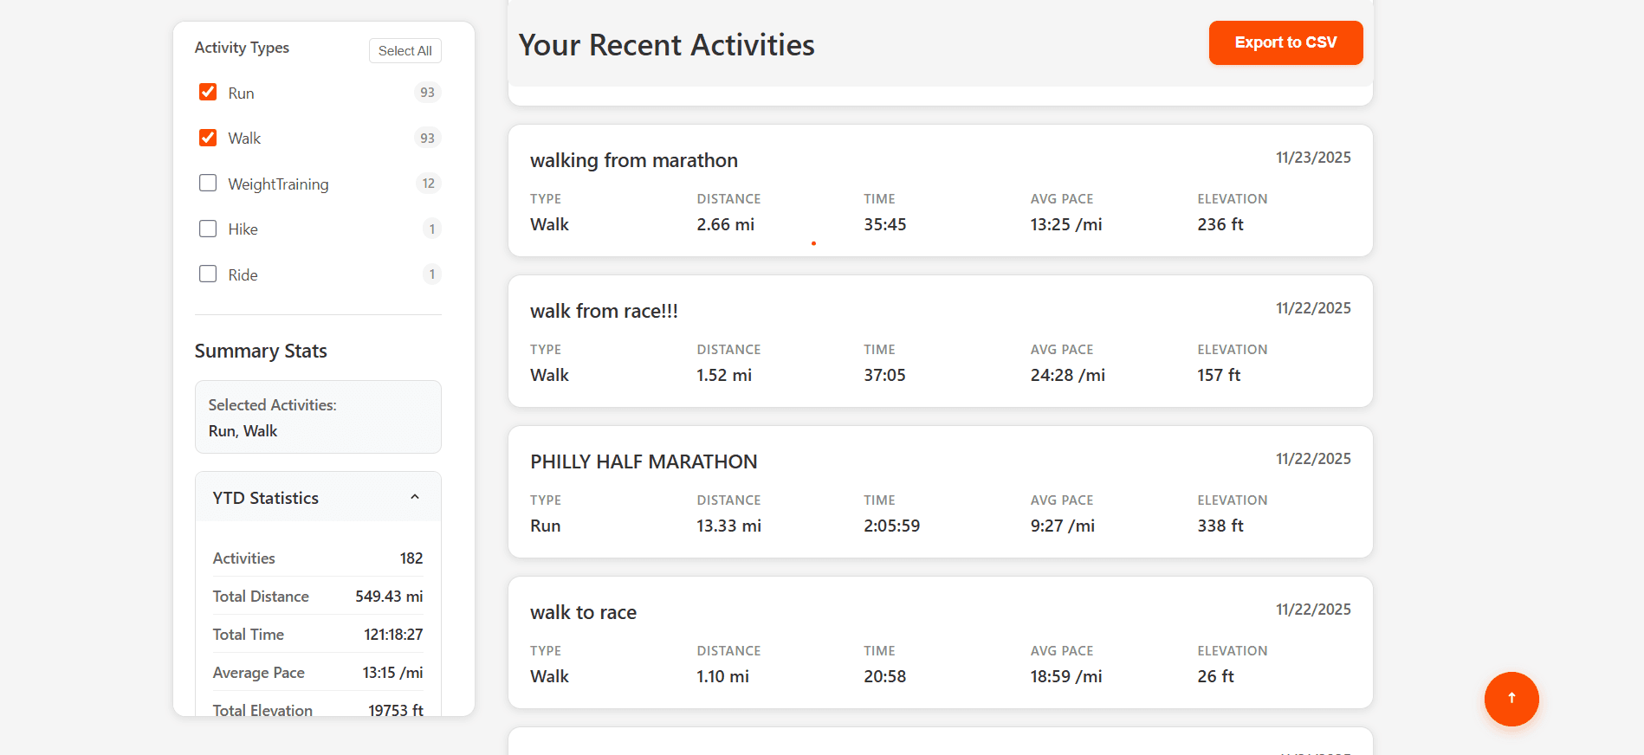Click the WeightTraining count badge showing 12
The height and width of the screenshot is (755, 1644).
[x=428, y=183]
